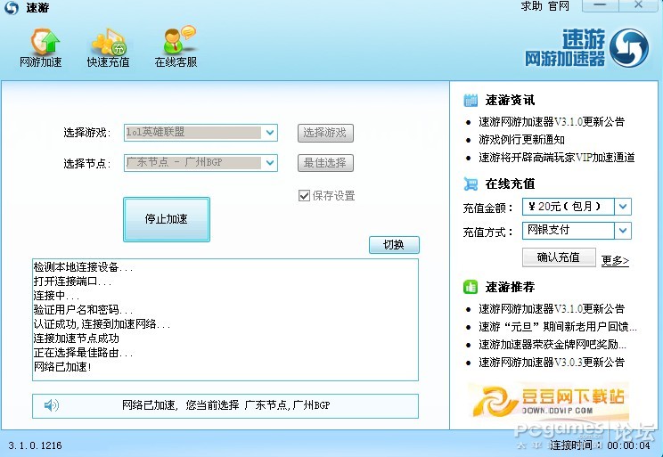Image resolution: width=663 pixels, height=457 pixels.
Task: Click the large 速游网游加速器 brand logo
Action: tap(586, 48)
